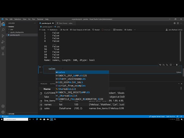Open editor More Actions ellipsis at top right

181,23
